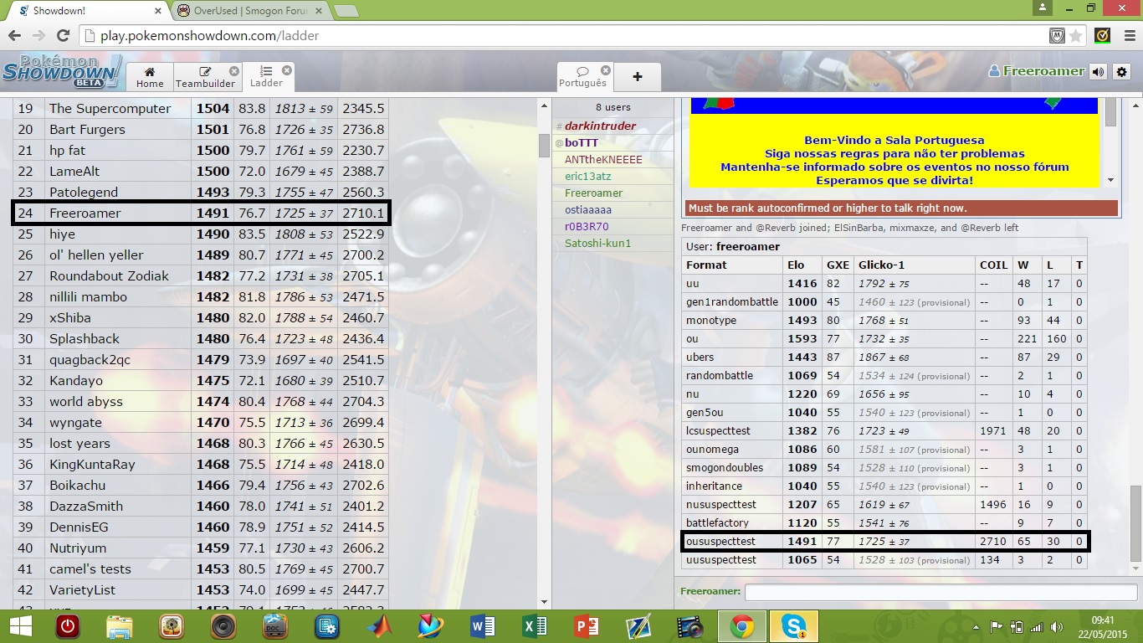Screen dimensions: 1143x643
Task: Open the yellow checkmark extension icon
Action: [x=1103, y=36]
